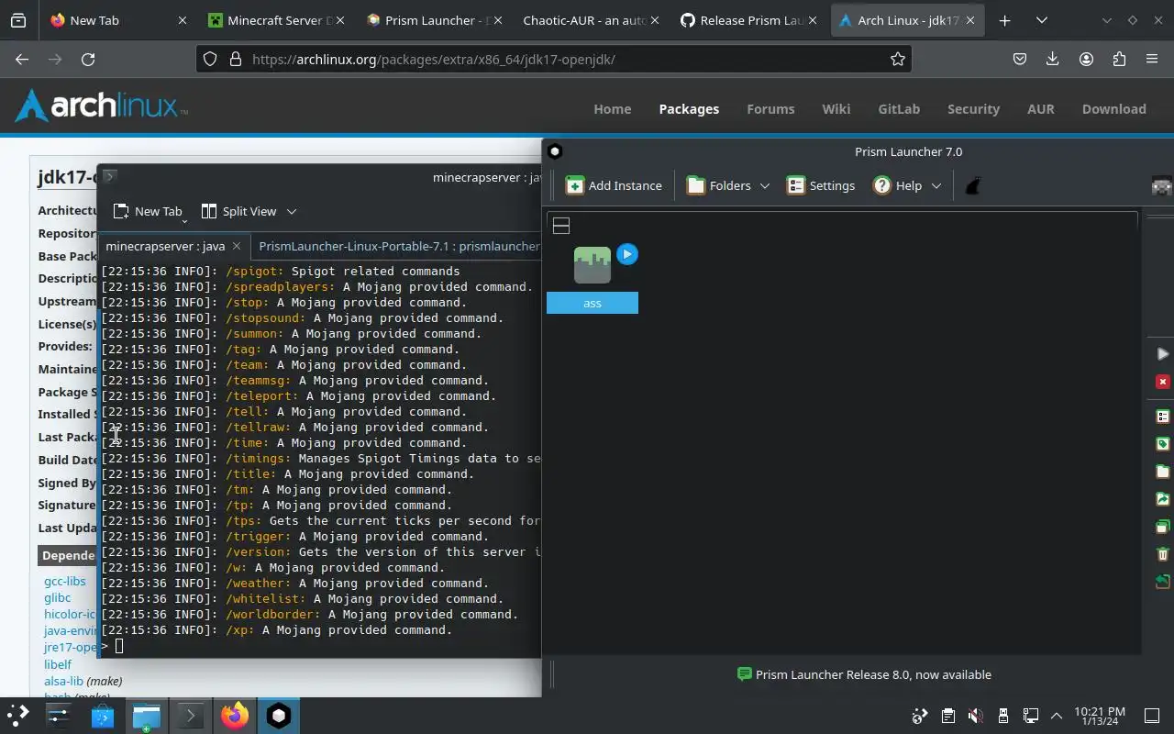Switch to PrismLauncher-Linux-Portable terminal tab

coord(398,246)
